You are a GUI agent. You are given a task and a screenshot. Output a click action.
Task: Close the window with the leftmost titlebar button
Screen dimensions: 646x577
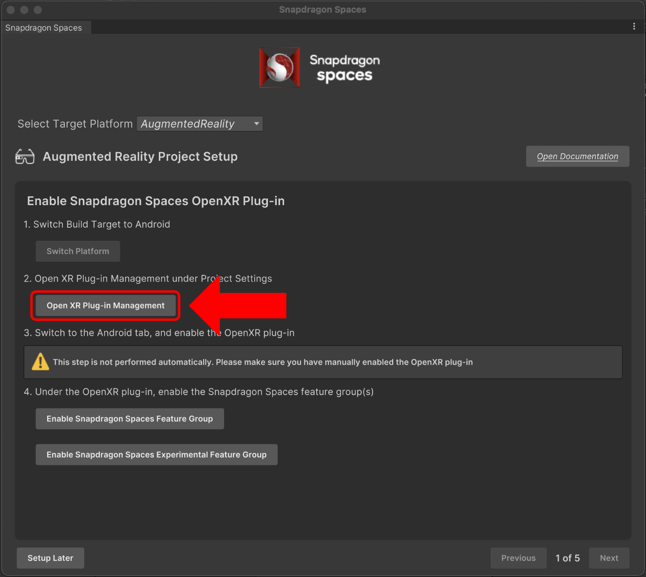tap(11, 10)
